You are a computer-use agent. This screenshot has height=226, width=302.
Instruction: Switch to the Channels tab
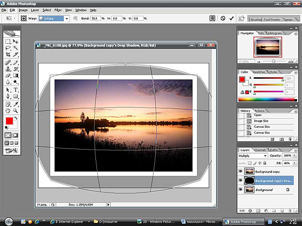click(260, 150)
